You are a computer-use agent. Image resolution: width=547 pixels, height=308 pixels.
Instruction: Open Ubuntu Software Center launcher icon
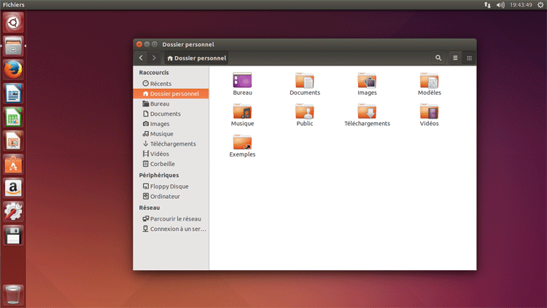pyautogui.click(x=13, y=165)
